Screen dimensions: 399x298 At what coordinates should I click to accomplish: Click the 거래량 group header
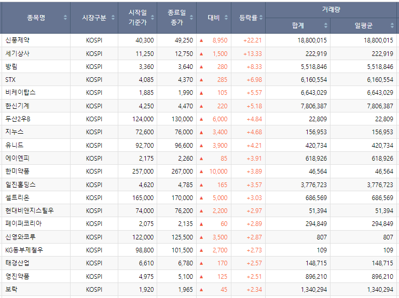331,10
